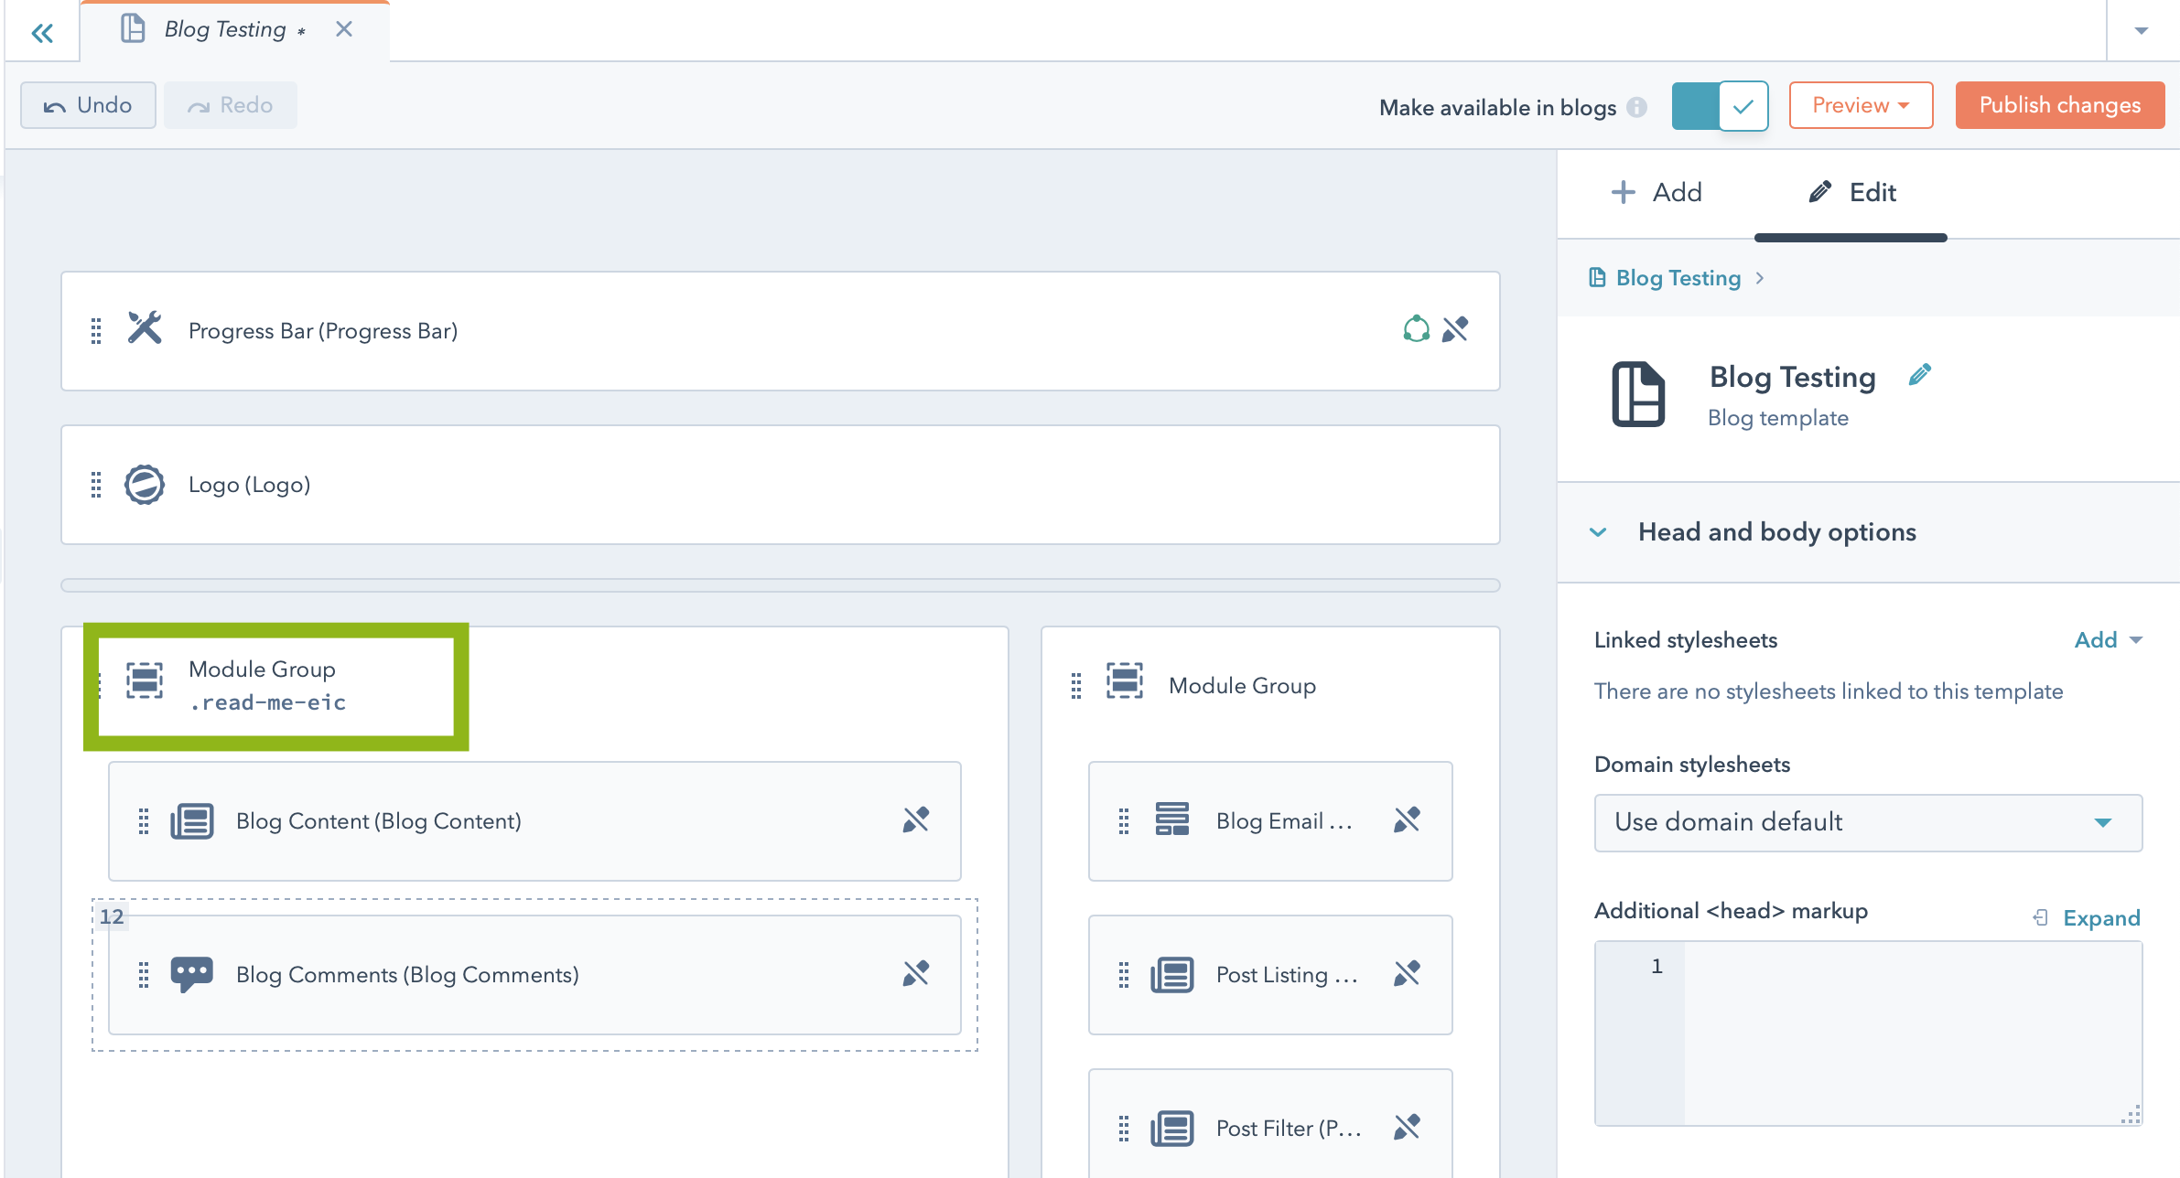Select right Module Group icon
This screenshot has width=2180, height=1178.
coord(1125,681)
